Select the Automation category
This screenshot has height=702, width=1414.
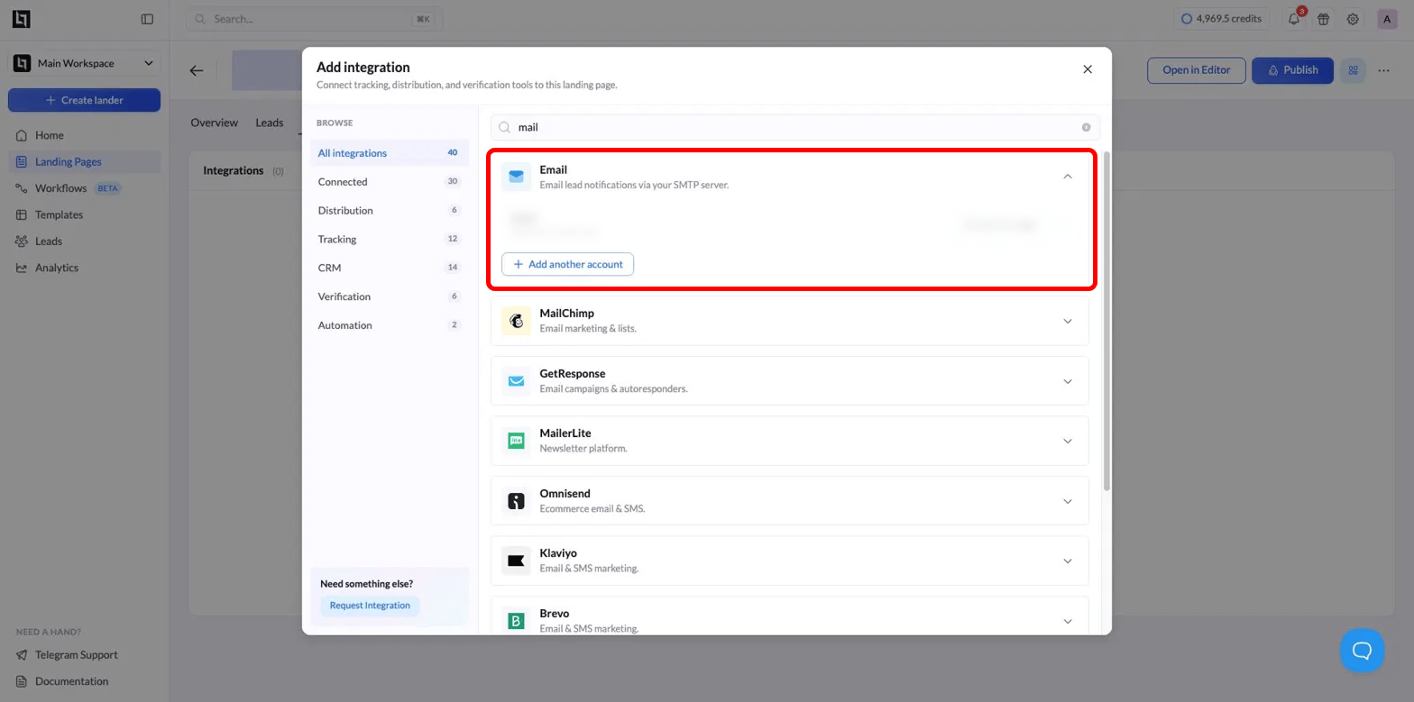389,325
